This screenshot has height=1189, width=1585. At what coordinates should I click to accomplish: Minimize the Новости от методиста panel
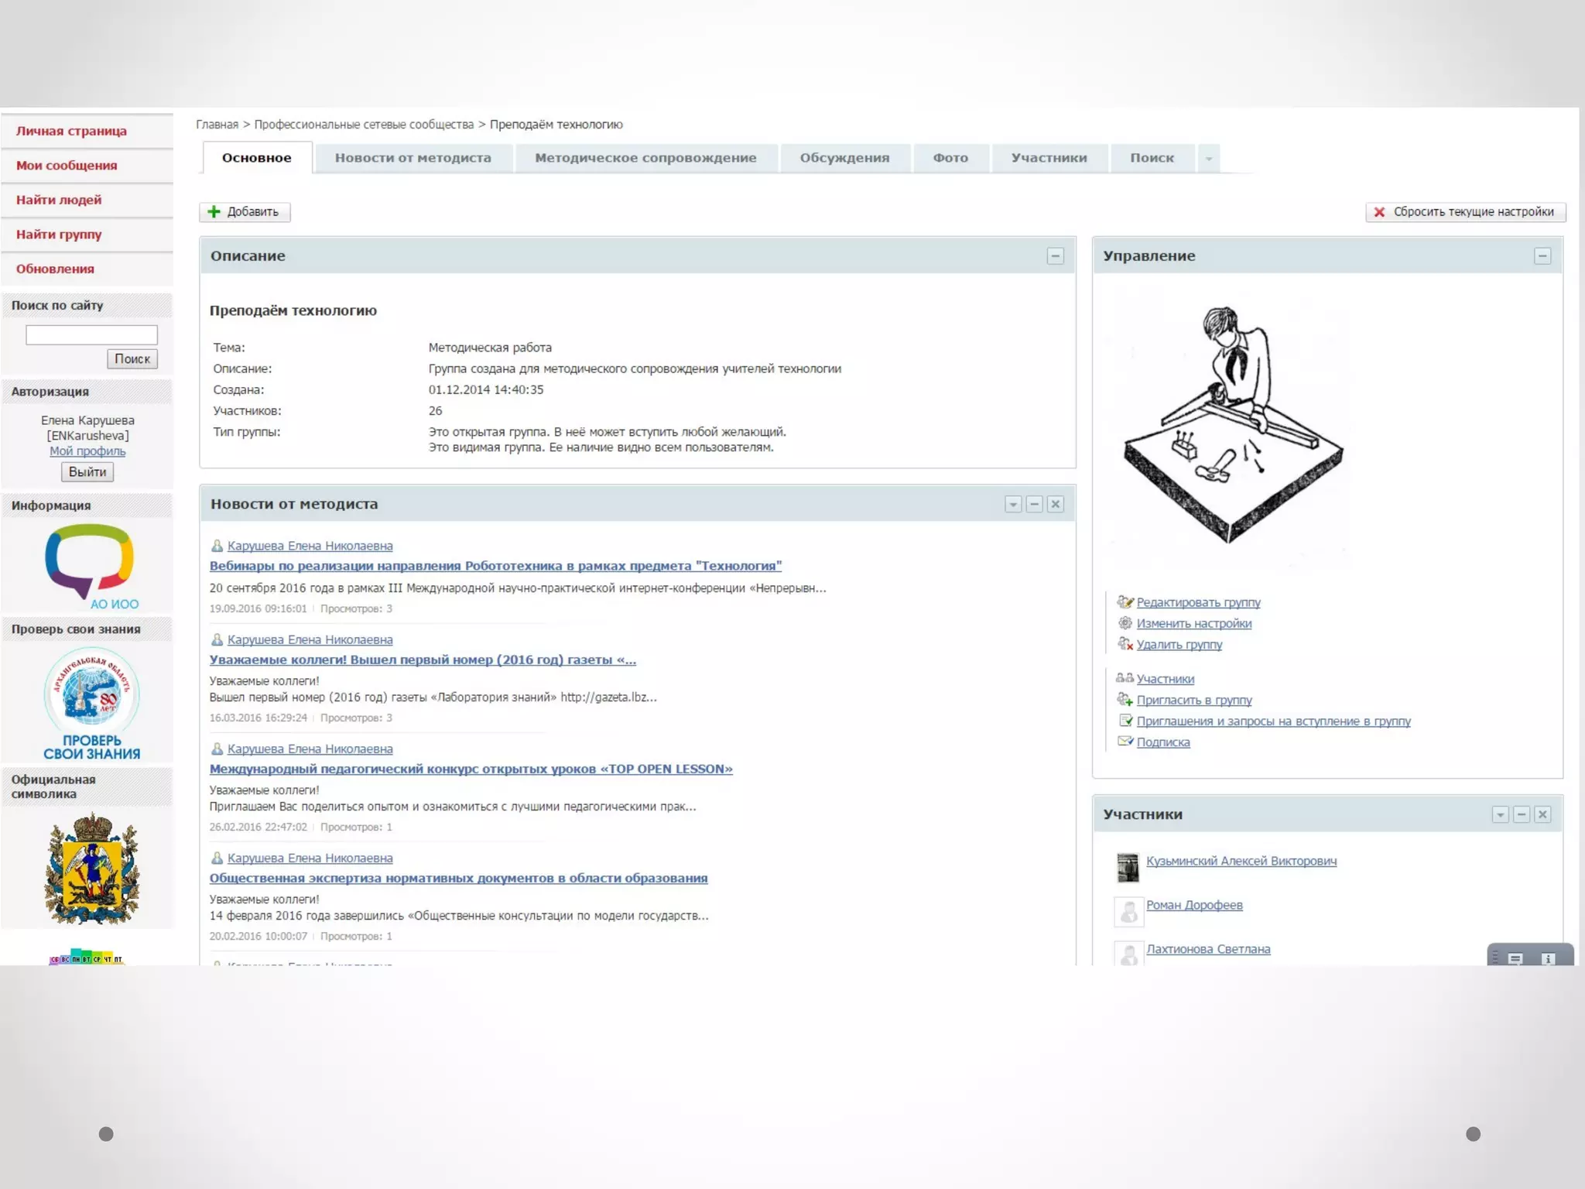click(1034, 505)
